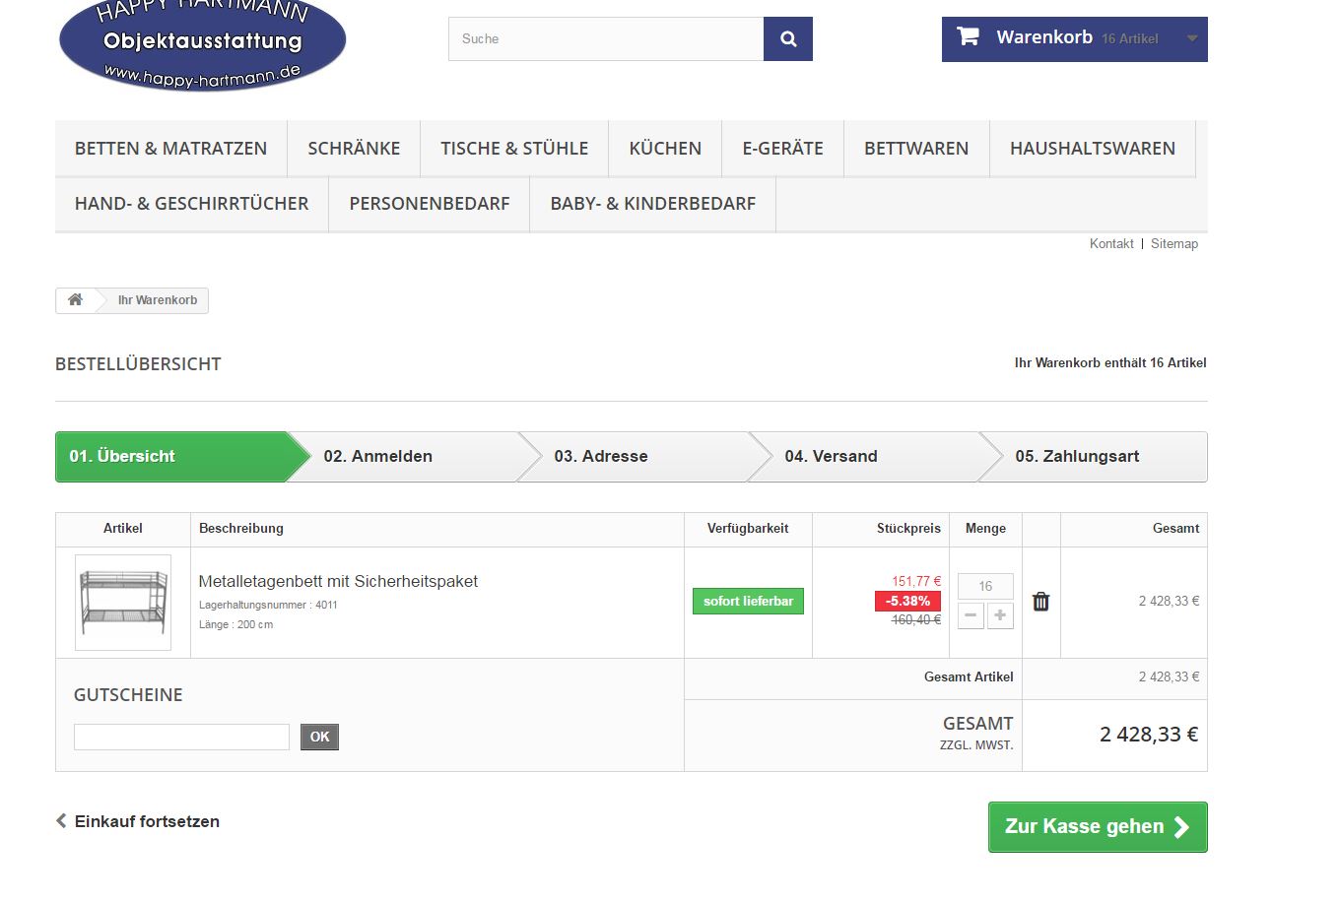Screen dimensions: 1340x901
Task: Click the Beschreibung column header
Action: point(241,529)
